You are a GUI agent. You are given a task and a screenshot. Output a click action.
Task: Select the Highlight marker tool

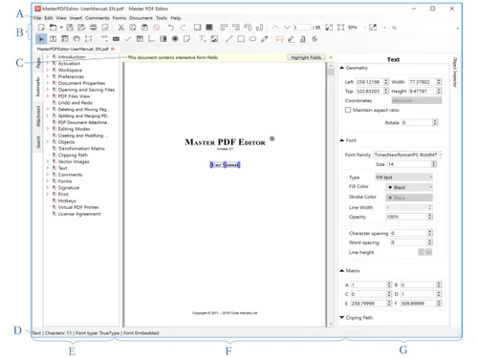click(291, 39)
